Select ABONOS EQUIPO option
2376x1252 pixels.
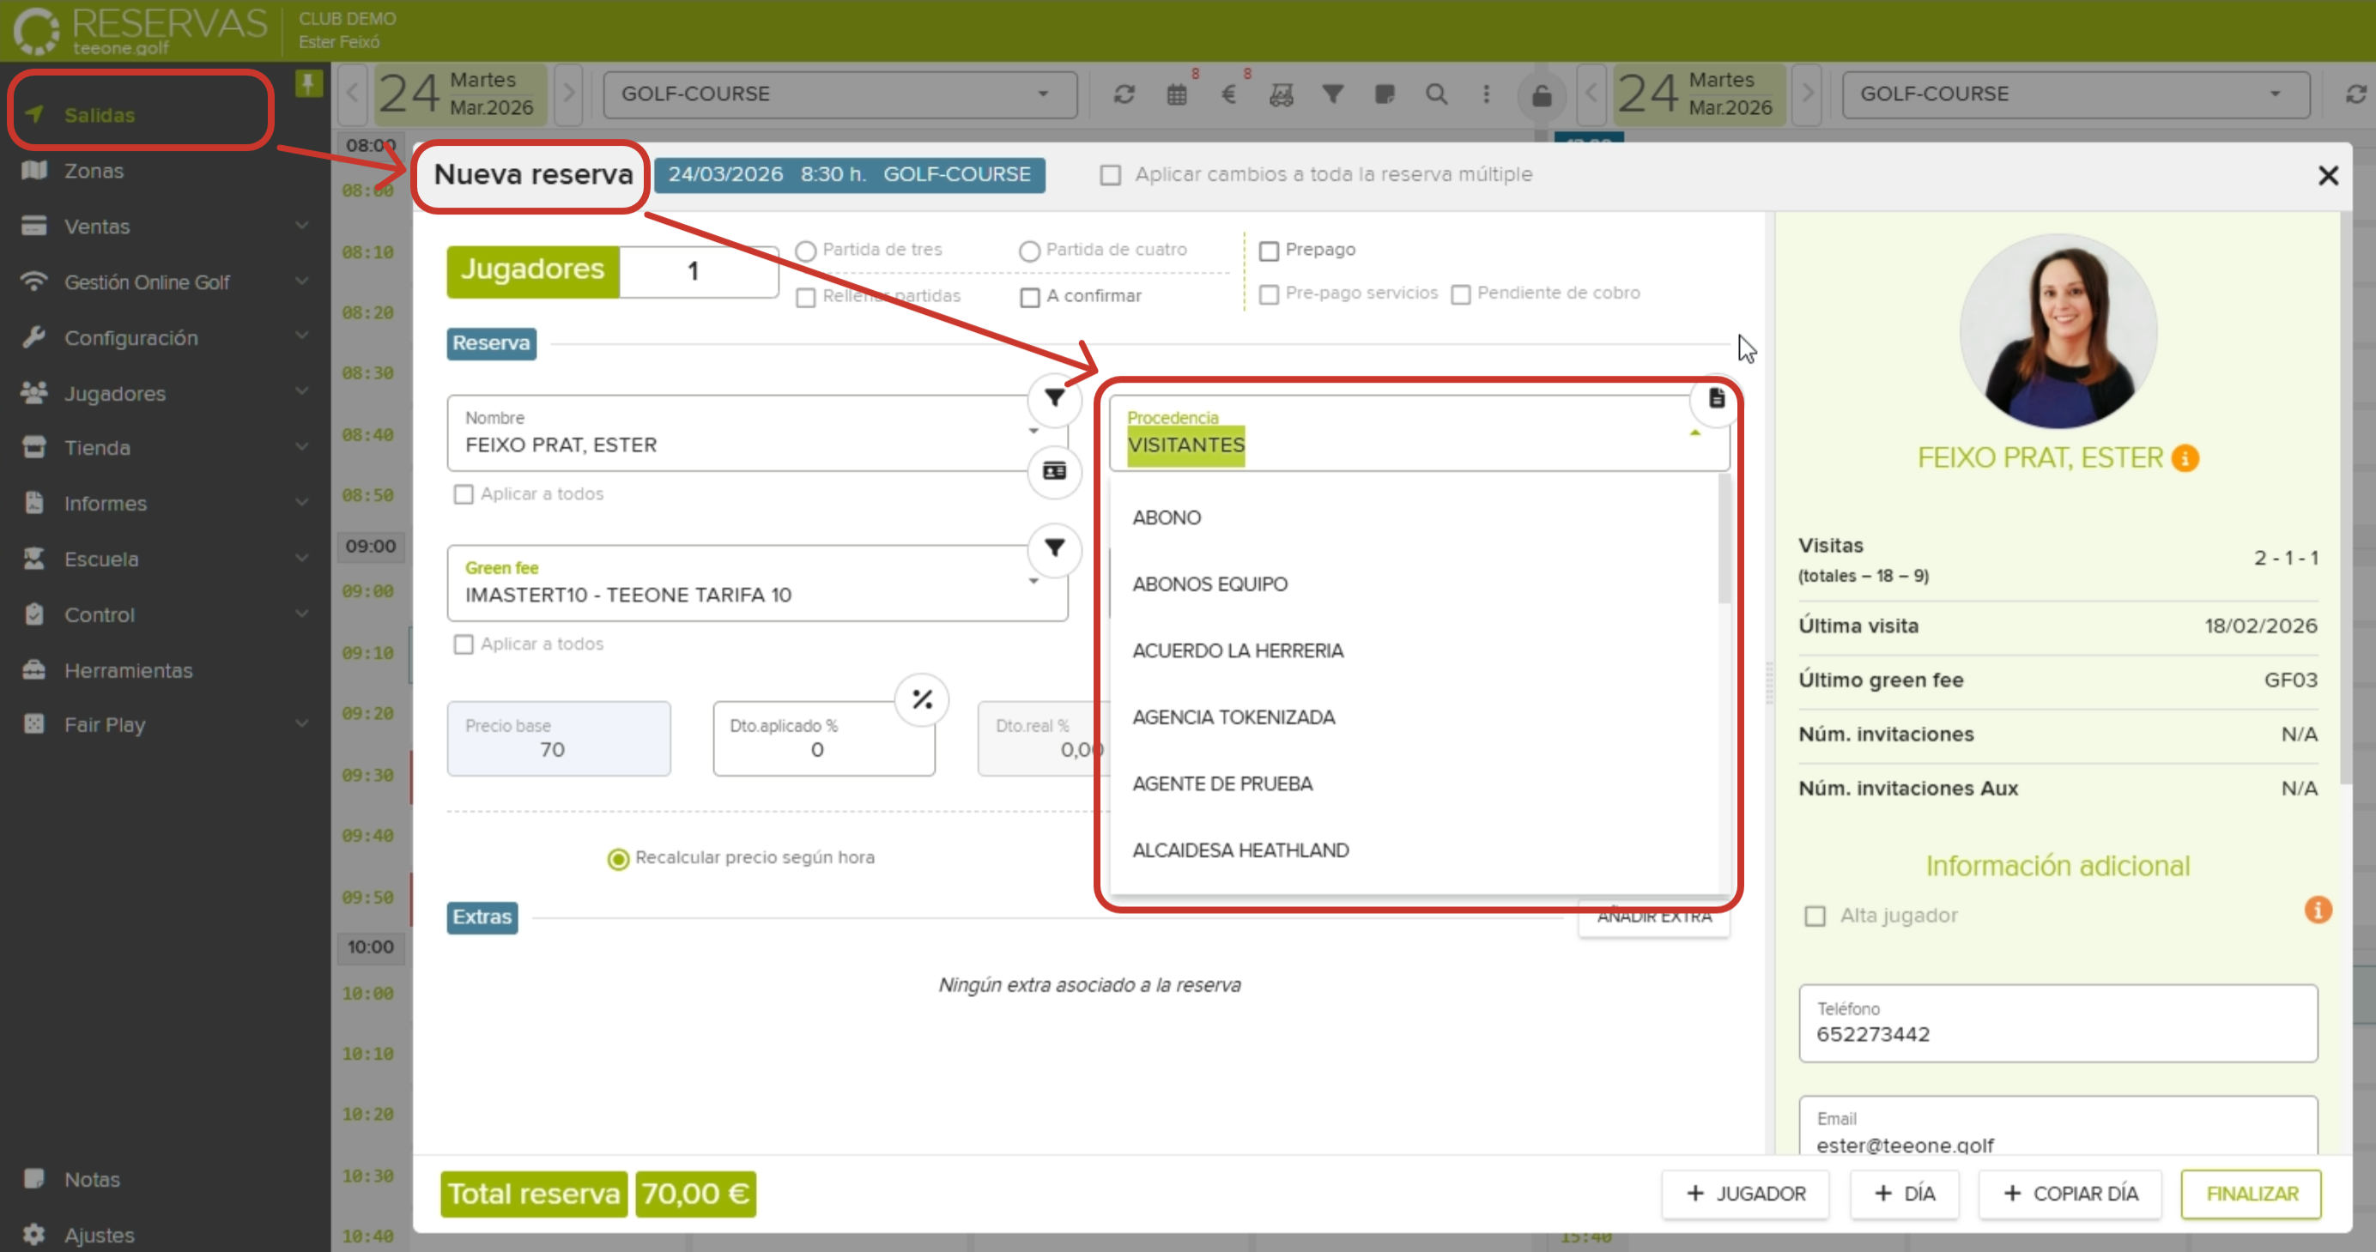click(x=1414, y=584)
